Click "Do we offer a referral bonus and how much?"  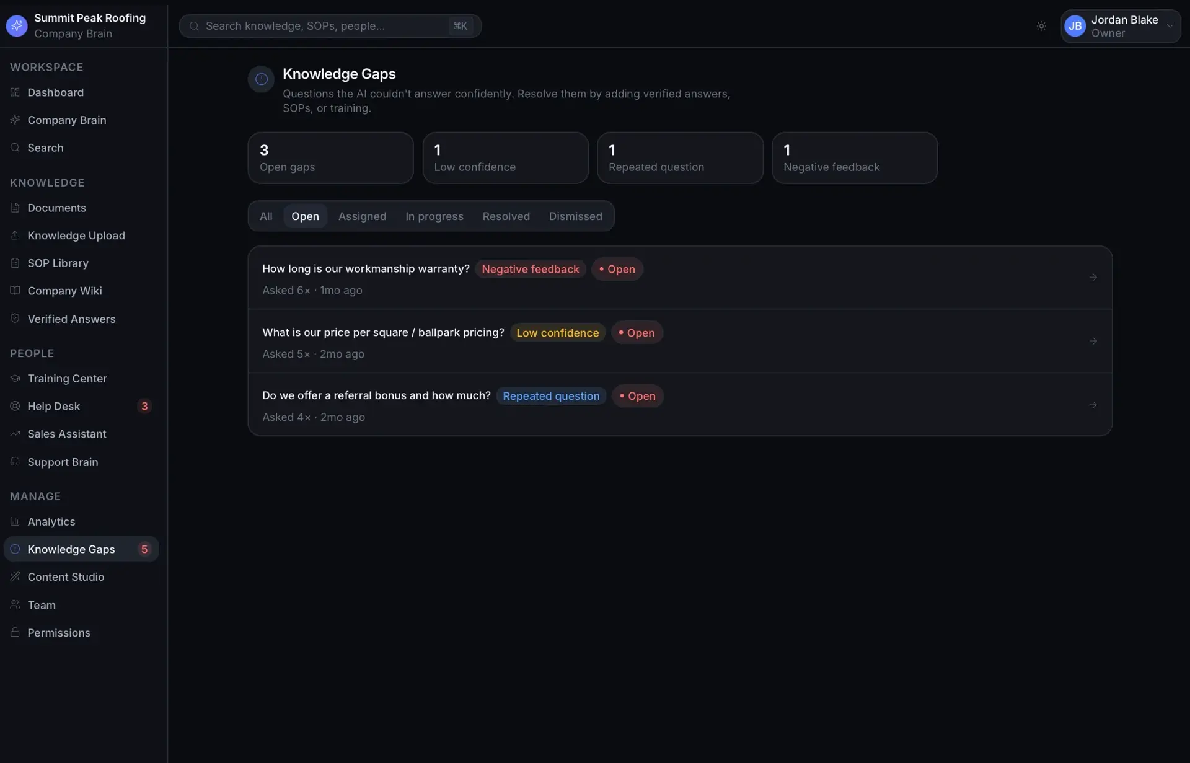(376, 395)
